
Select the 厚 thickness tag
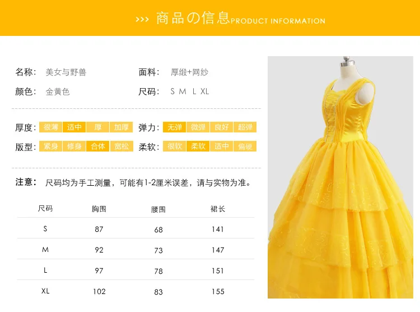coord(98,127)
